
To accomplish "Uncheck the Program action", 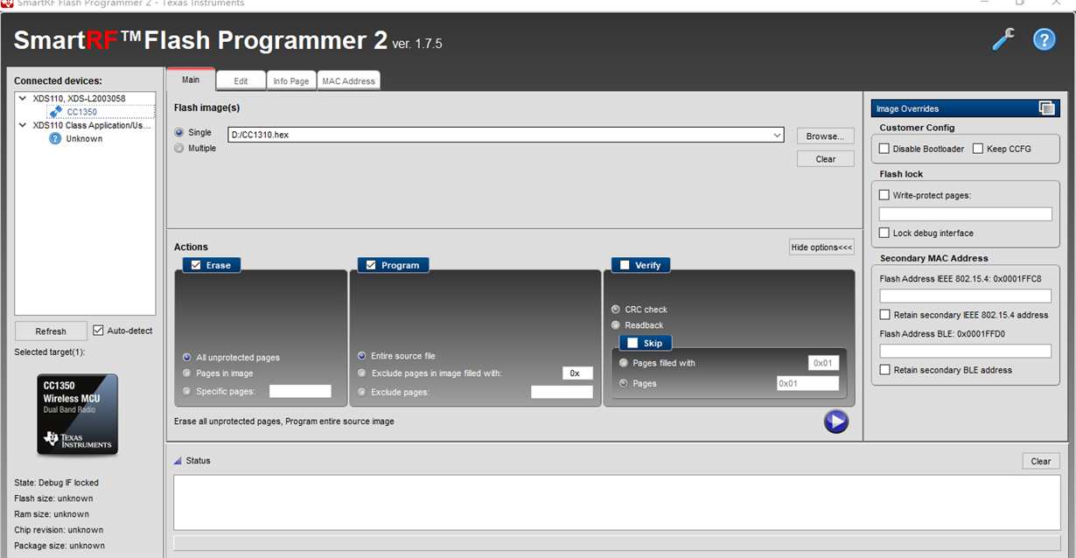I will point(371,265).
